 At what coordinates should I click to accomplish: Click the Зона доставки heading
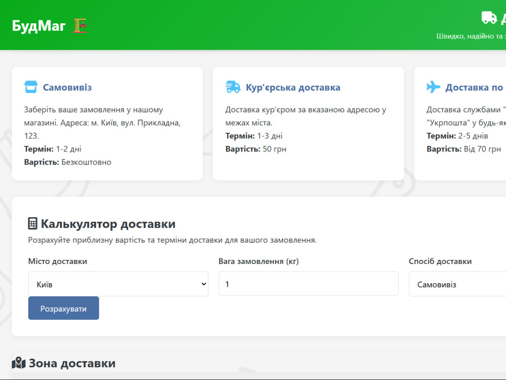pos(72,363)
